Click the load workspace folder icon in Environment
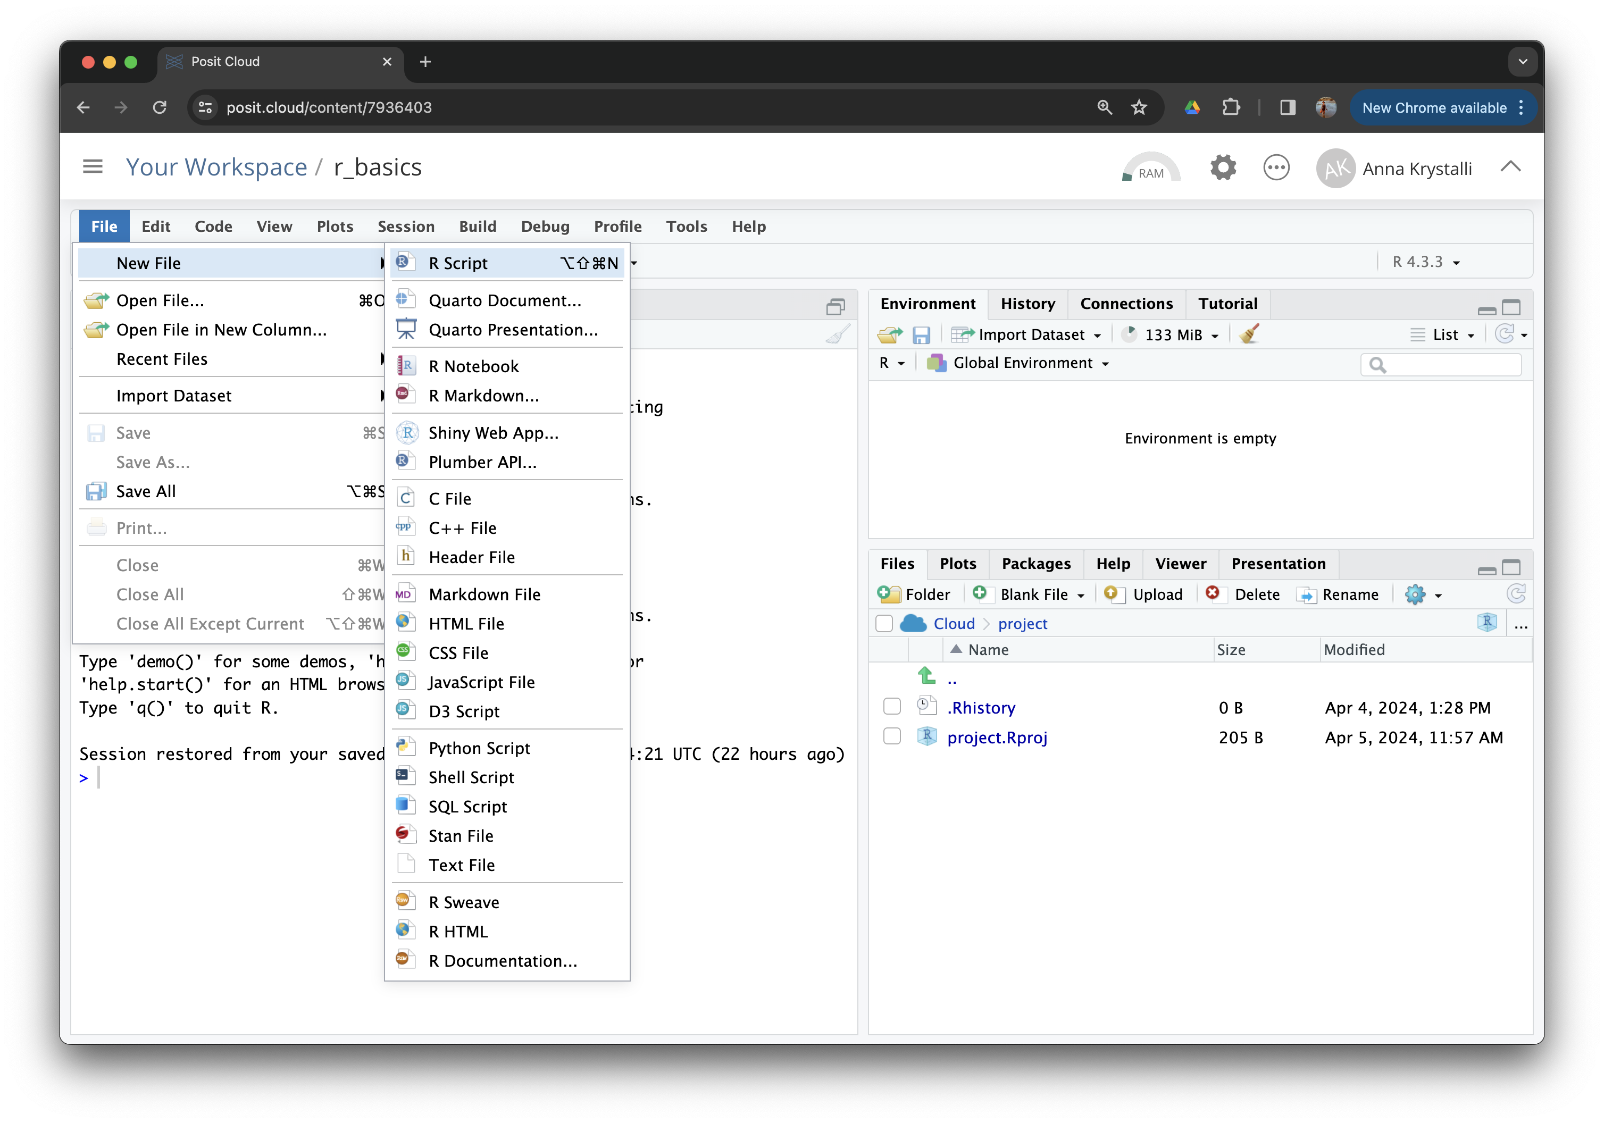The width and height of the screenshot is (1604, 1123). click(889, 334)
